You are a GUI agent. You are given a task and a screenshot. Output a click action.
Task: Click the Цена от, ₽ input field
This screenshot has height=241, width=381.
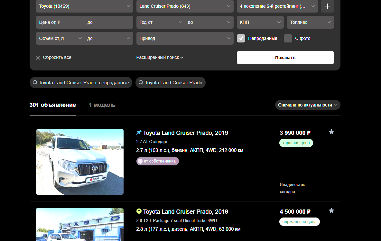pyautogui.click(x=60, y=22)
